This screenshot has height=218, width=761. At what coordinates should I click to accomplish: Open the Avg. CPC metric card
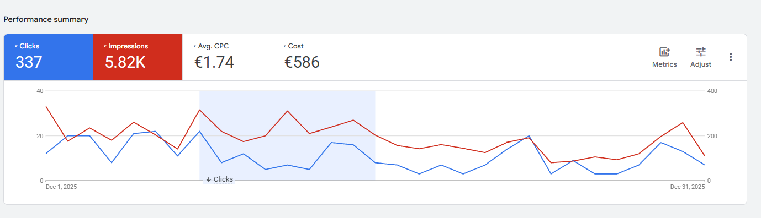click(227, 57)
